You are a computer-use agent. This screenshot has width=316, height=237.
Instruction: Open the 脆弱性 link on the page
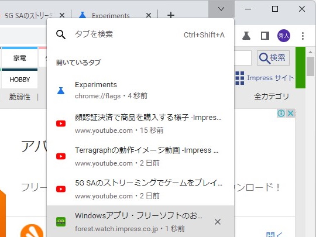[x=20, y=97]
